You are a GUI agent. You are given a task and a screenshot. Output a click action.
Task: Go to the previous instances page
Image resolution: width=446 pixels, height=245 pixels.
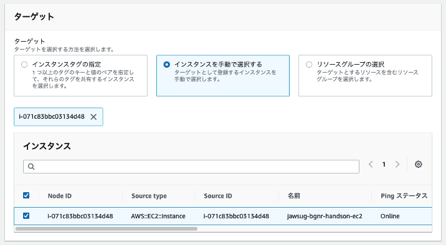coord(371,164)
